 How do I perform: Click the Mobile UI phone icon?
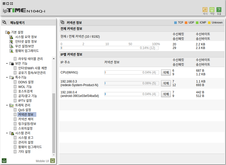pyautogui.click(x=53, y=161)
